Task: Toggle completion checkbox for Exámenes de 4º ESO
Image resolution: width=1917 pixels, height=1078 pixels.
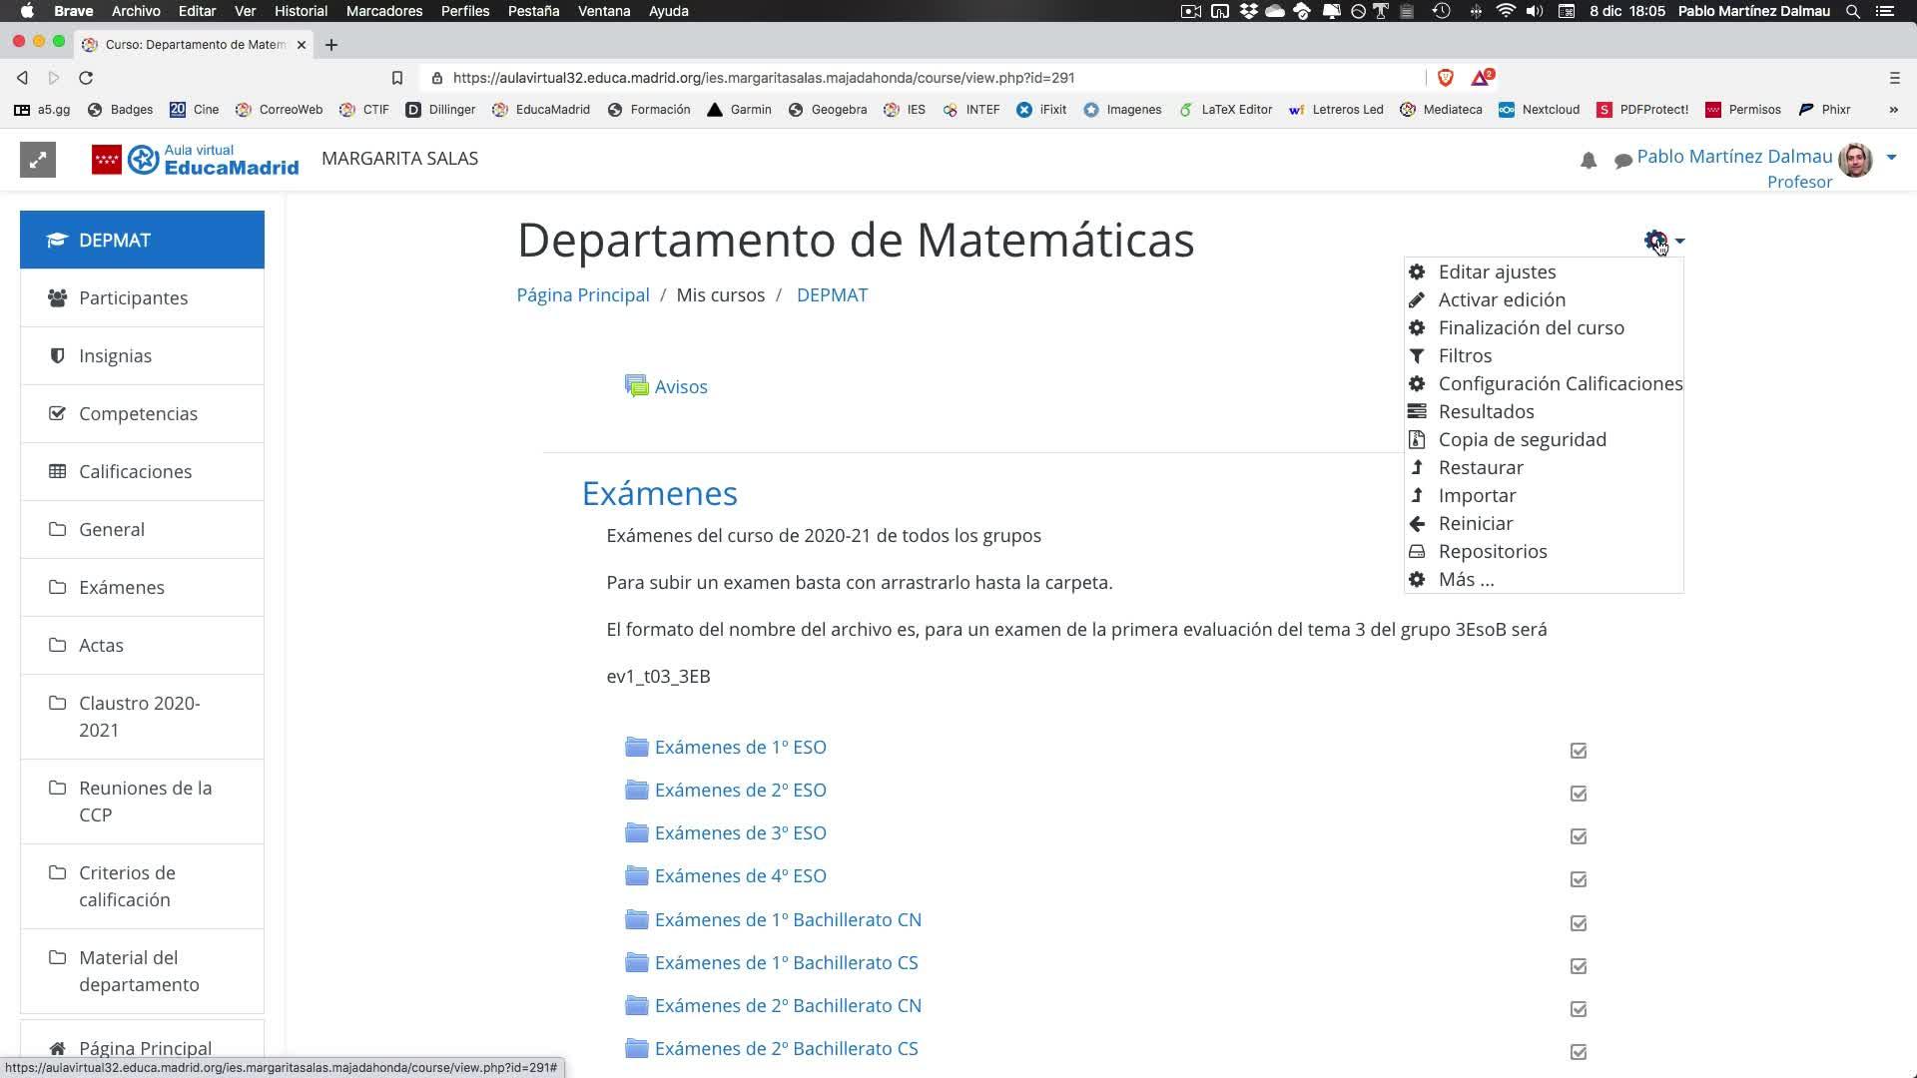Action: 1578,879
